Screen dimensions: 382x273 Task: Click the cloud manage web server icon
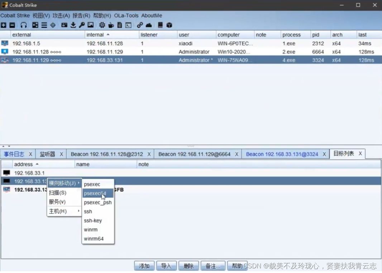[x=149, y=25]
